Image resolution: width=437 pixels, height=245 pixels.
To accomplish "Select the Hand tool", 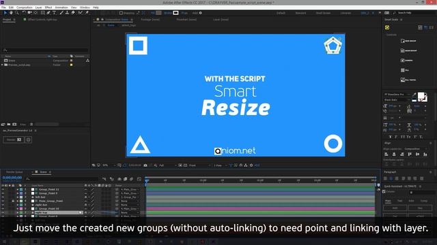I will pyautogui.click(x=11, y=13).
